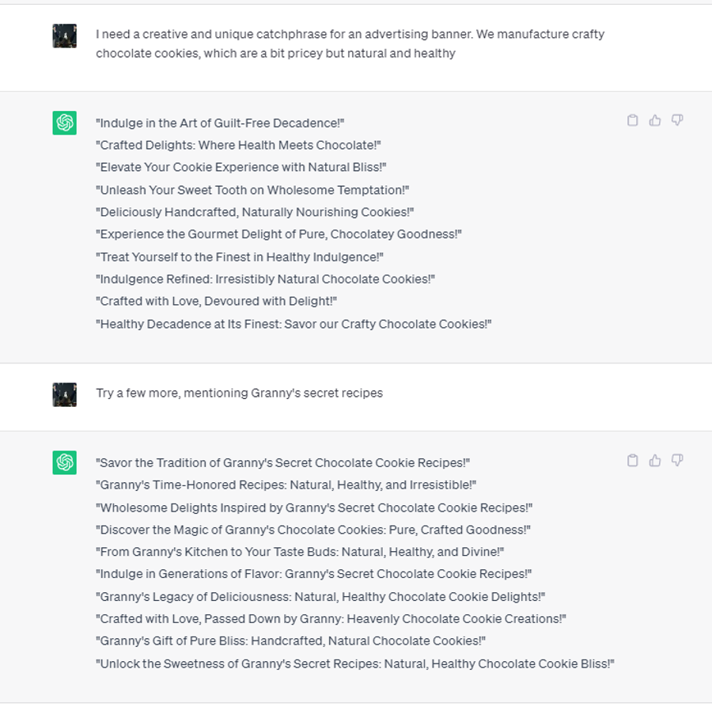
Task: Click the "Unlock the Sweetness of Granny's Secret Recipes" line
Action: pos(354,663)
